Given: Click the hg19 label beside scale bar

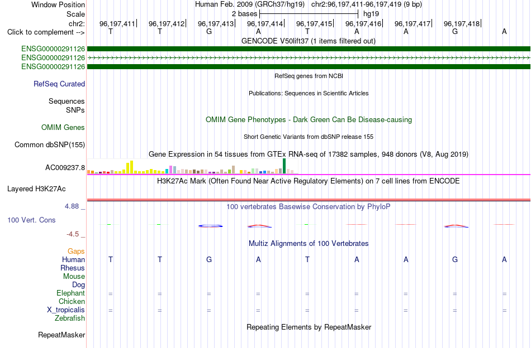Looking at the screenshot, I should (371, 14).
